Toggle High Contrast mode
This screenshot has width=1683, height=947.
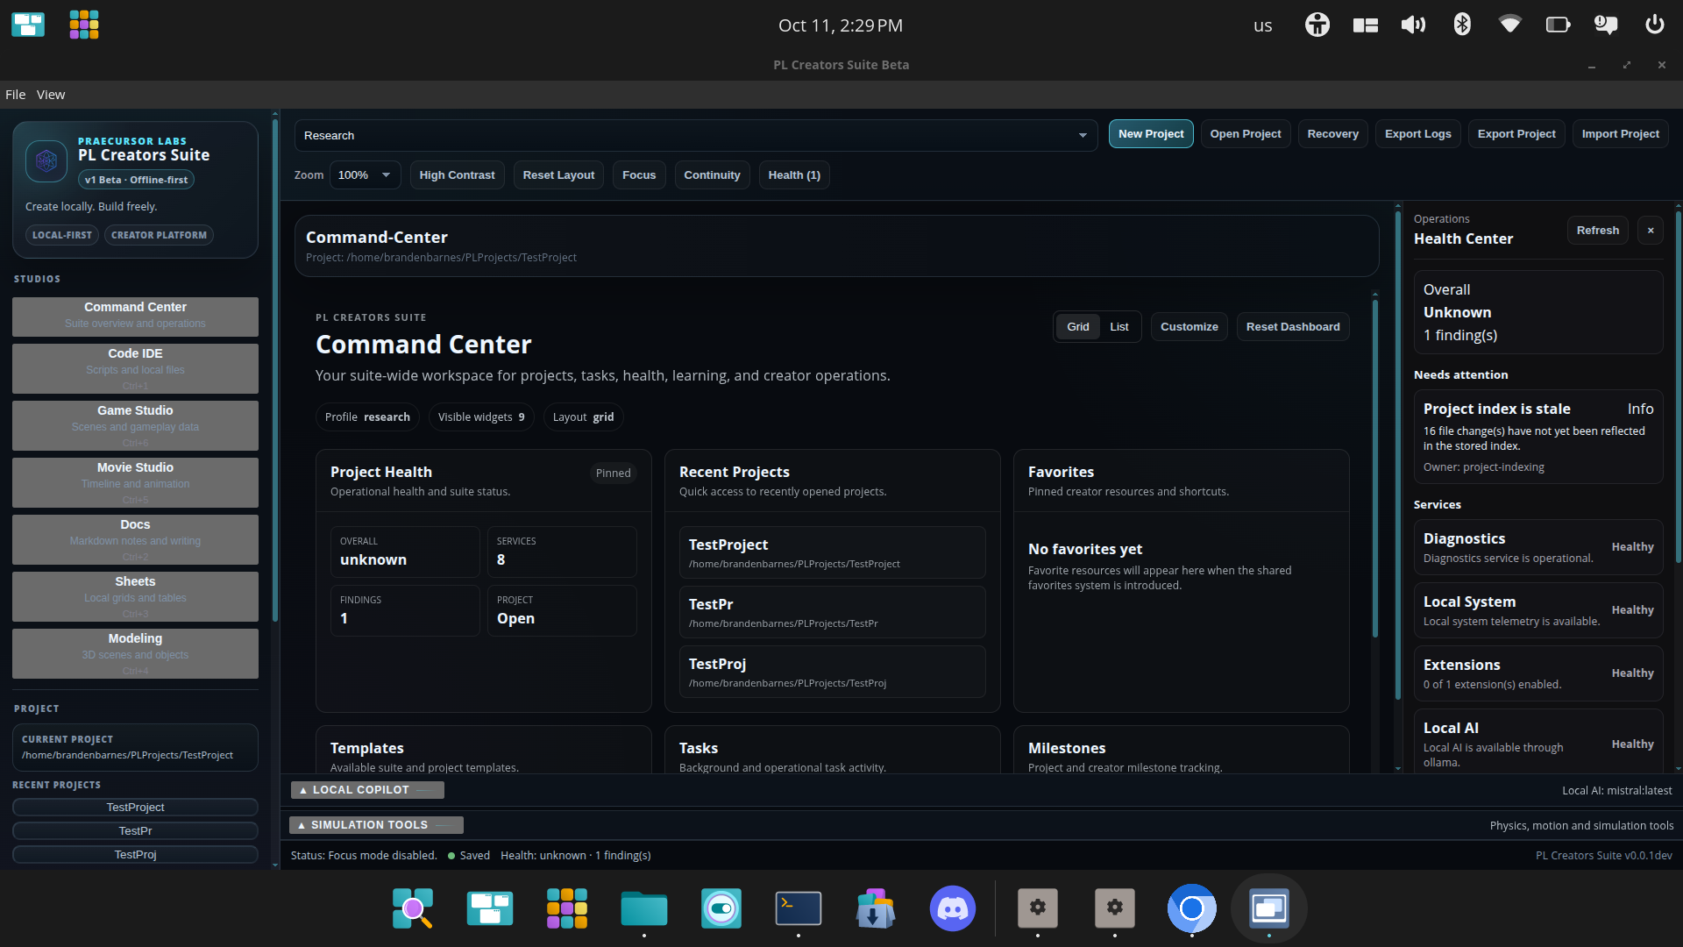[457, 175]
